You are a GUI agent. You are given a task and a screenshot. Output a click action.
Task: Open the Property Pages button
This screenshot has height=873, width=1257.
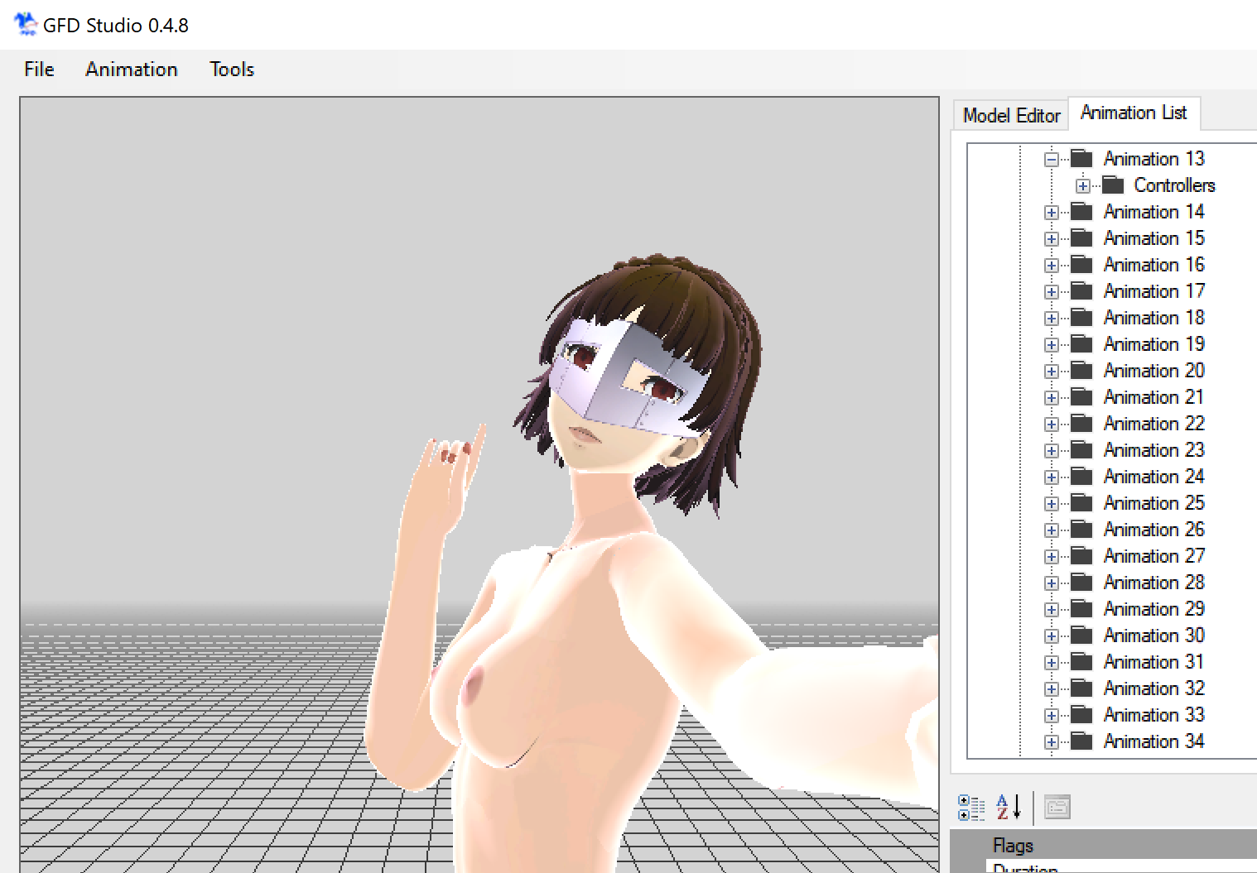(x=1057, y=807)
